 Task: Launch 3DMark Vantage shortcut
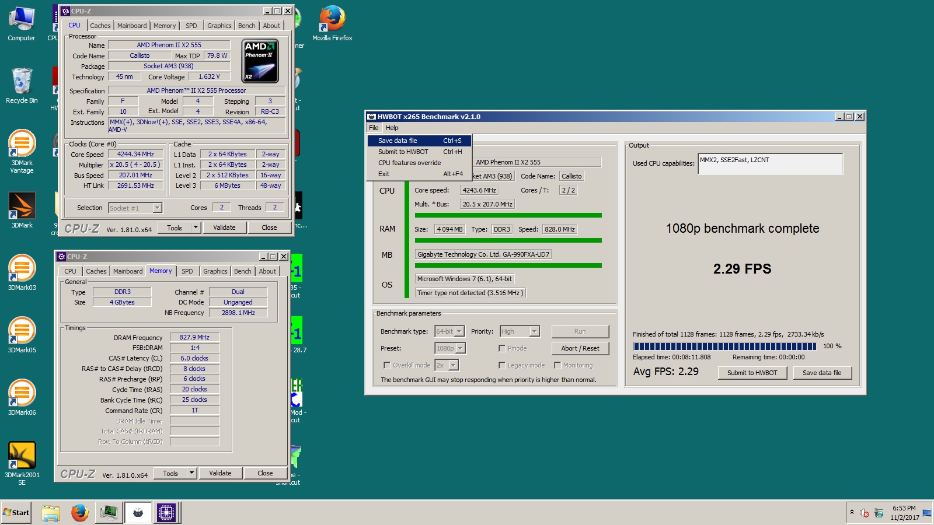(22, 152)
